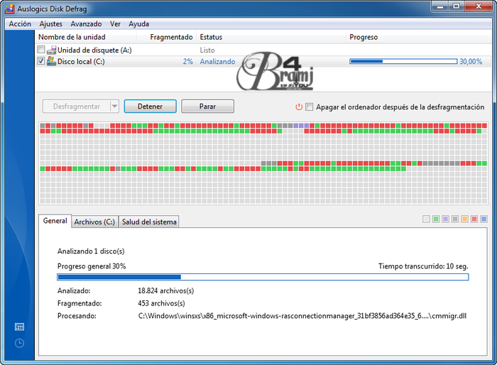The width and height of the screenshot is (497, 365).
Task: Tick the Unidad de disquete (A:) checkbox
Action: pos(41,50)
